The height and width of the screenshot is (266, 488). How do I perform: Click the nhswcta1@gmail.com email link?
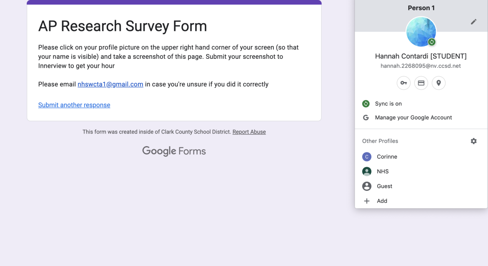110,84
